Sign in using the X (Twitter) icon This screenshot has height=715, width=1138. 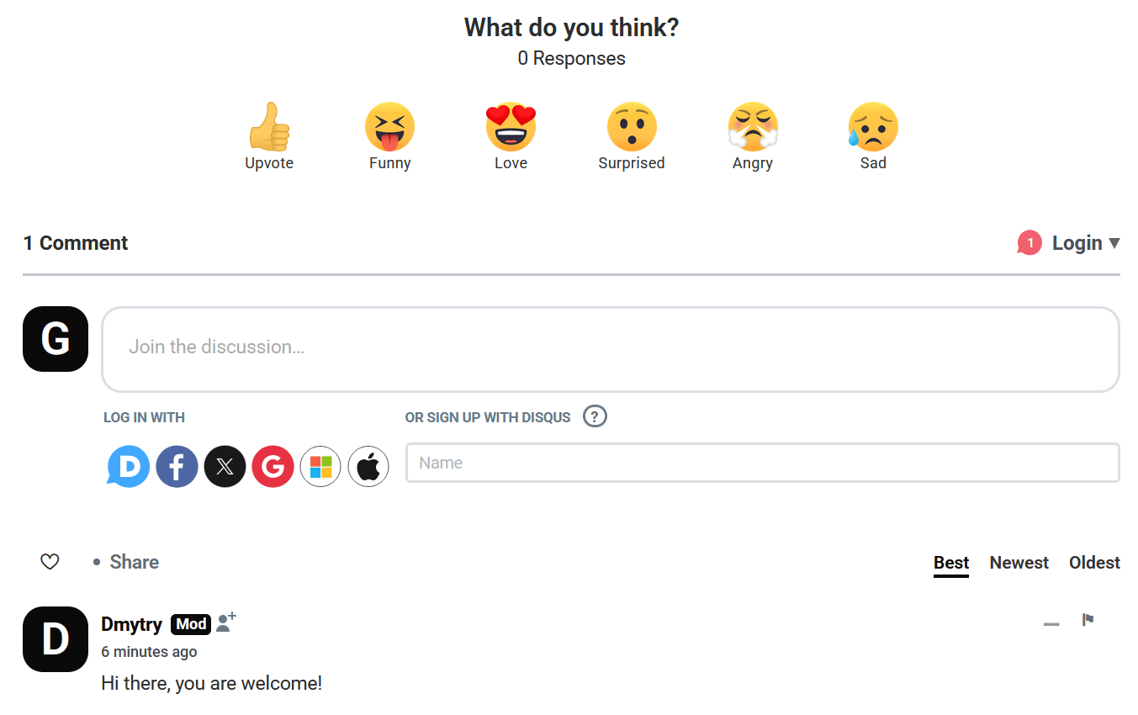225,466
